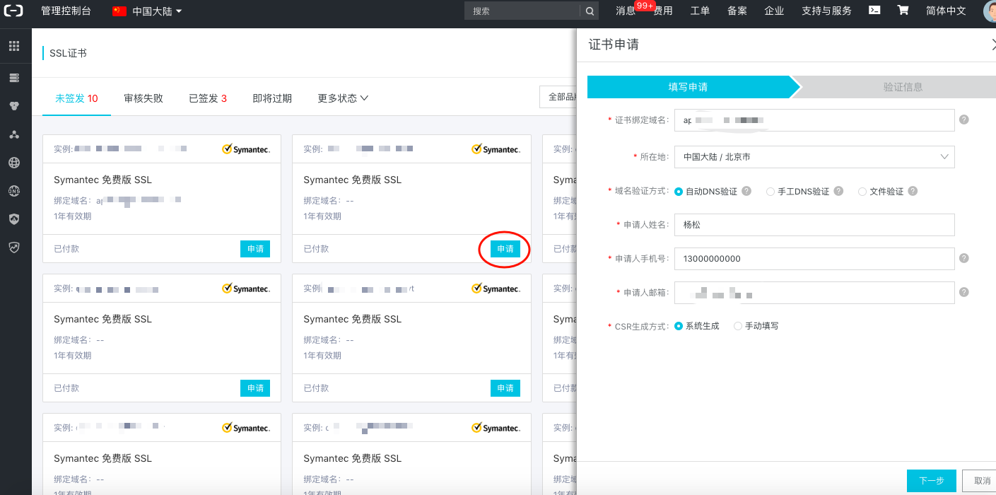
Task: Open 费用 billing menu
Action: point(663,11)
